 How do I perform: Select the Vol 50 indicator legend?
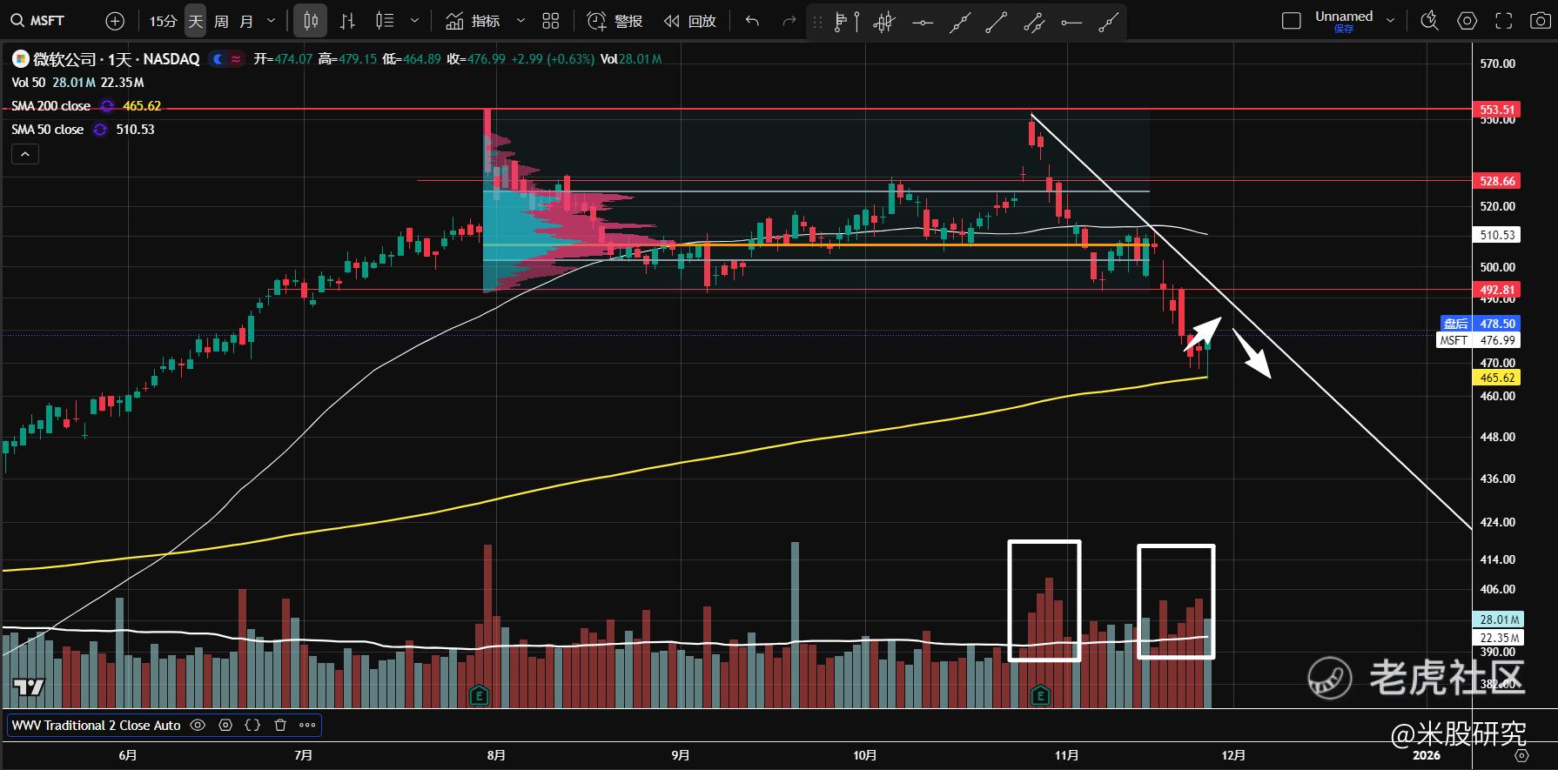pos(29,83)
